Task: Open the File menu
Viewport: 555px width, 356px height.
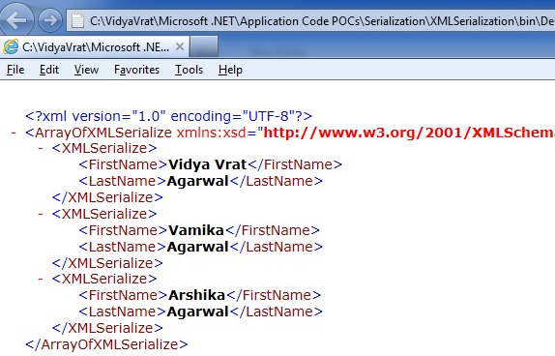Action: click(x=15, y=70)
